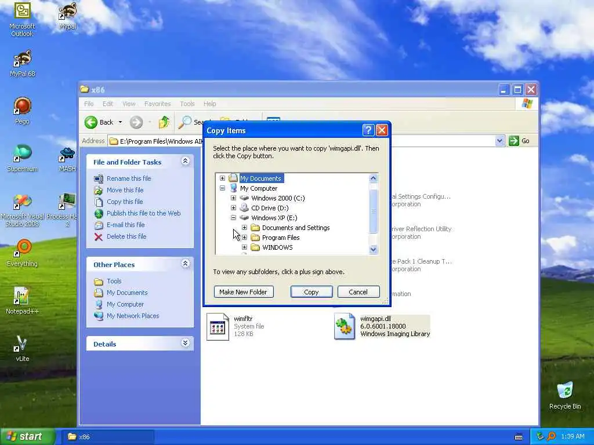594x445 pixels.
Task: Click x86 taskbar button
Action: [x=108, y=437]
